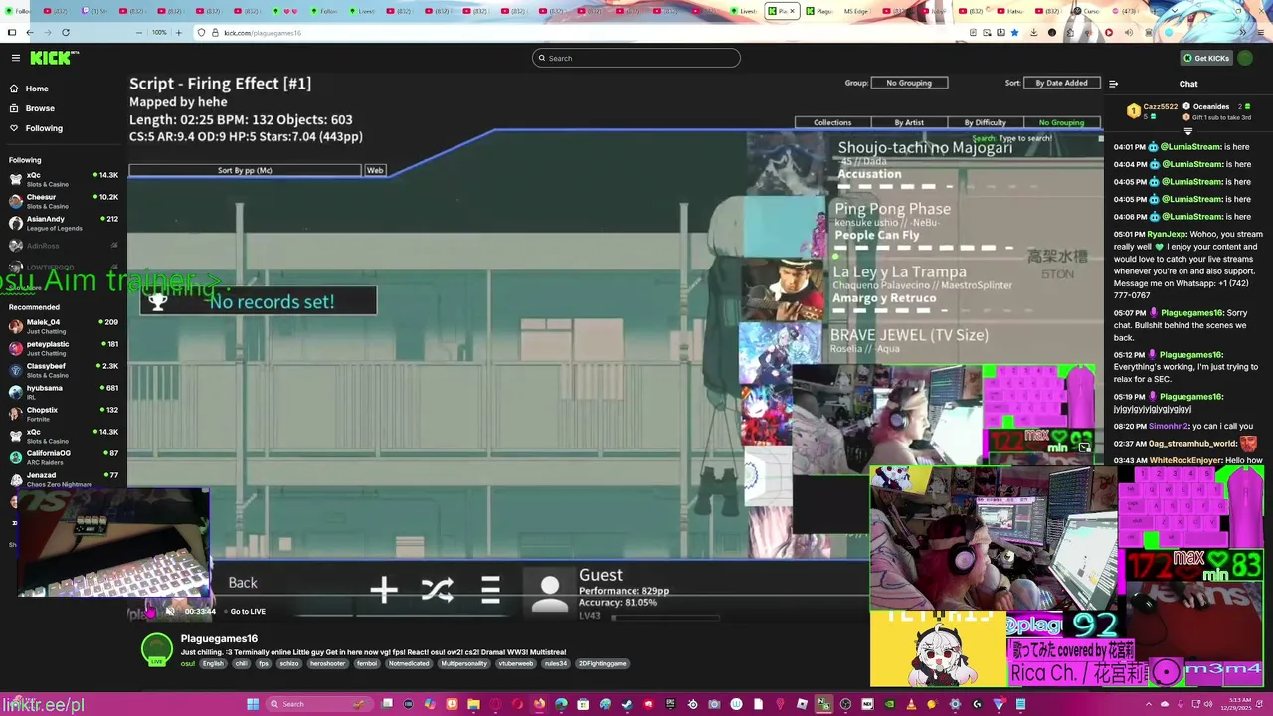Viewport: 1273px width, 716px height.
Task: Open the Group No Grouping dropdown
Action: (909, 83)
